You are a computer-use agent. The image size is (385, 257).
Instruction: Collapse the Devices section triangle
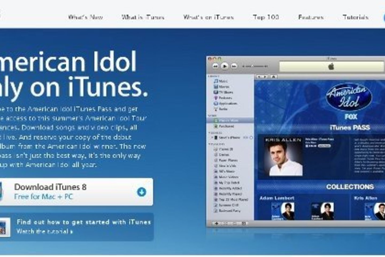pyautogui.click(x=209, y=133)
